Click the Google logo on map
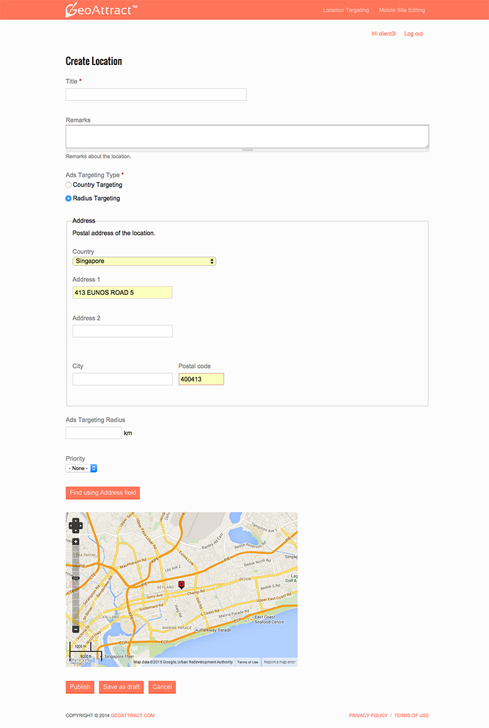This screenshot has height=728, width=489. tap(80, 660)
